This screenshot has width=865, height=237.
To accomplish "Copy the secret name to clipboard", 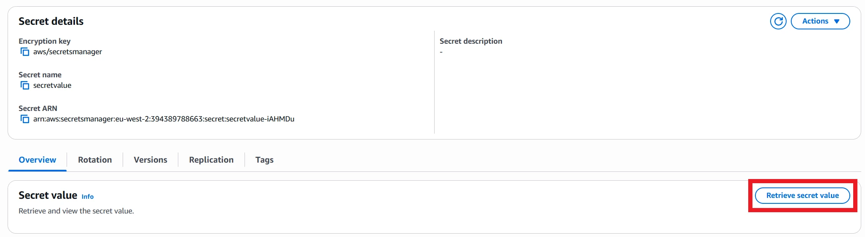I will point(25,85).
